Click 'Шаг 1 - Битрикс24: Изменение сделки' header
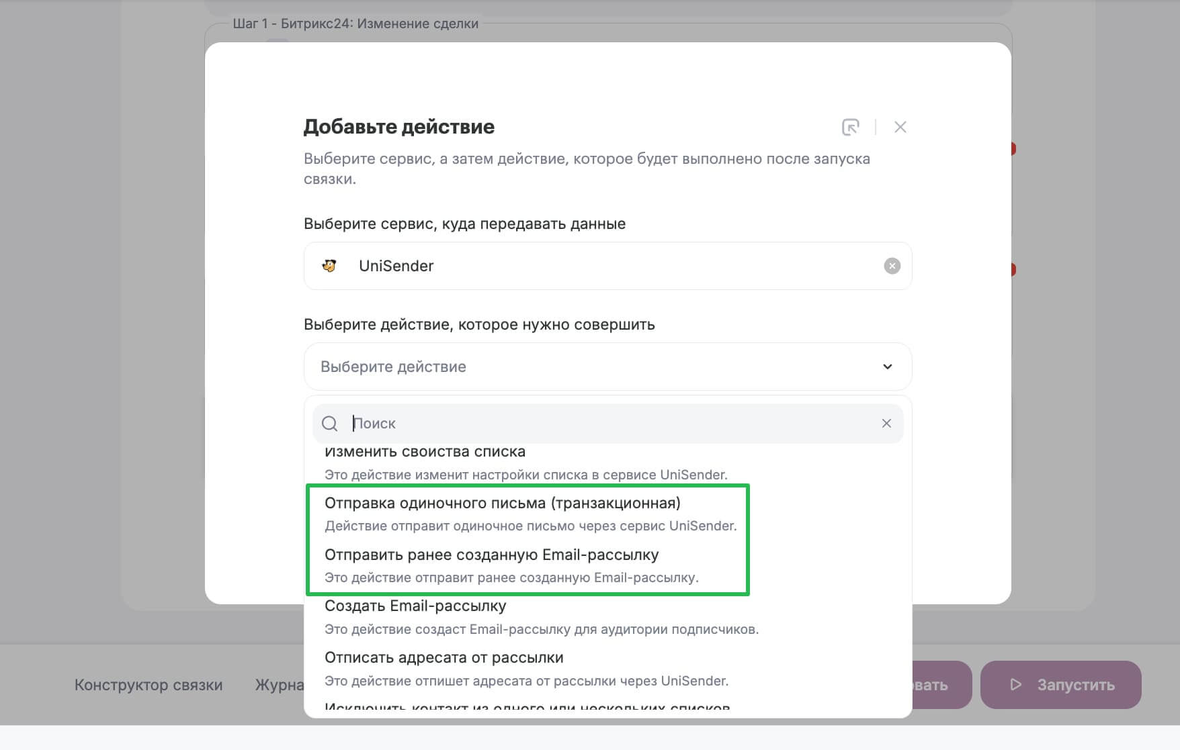Viewport: 1180px width, 750px height. point(355,24)
